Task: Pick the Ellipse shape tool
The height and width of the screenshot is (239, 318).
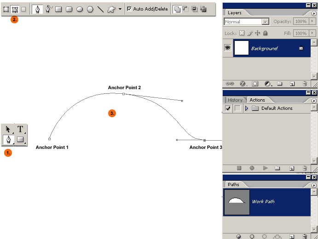Action: 80,9
